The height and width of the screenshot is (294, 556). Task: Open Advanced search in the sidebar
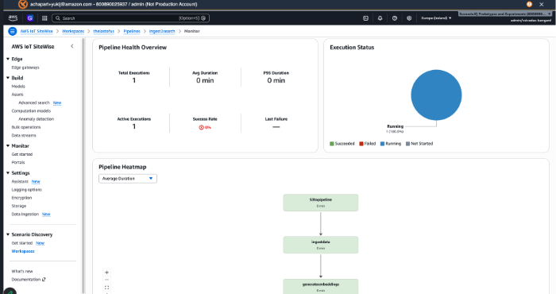34,103
